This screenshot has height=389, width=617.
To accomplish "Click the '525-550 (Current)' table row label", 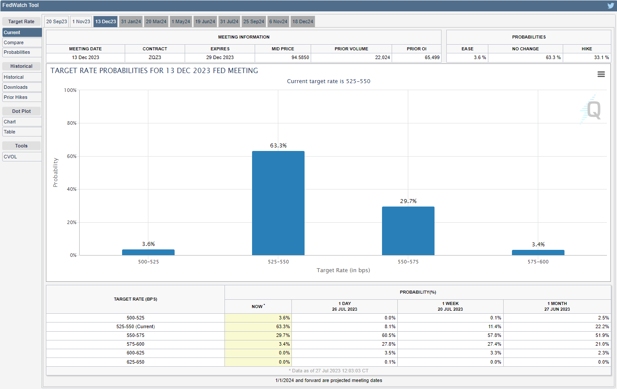I will (x=136, y=326).
